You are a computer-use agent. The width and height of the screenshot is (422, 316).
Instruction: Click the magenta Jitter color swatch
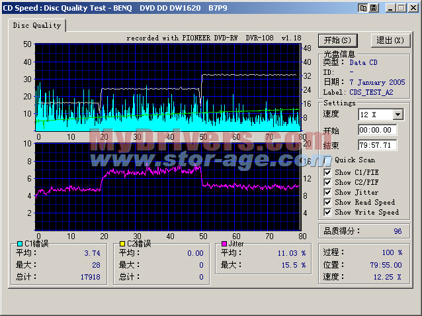pyautogui.click(x=224, y=244)
